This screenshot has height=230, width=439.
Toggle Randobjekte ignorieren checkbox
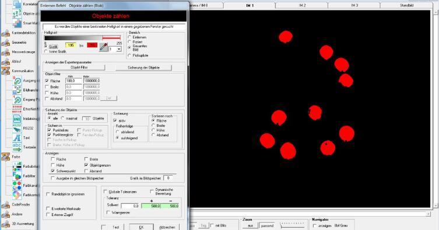tap(48, 194)
